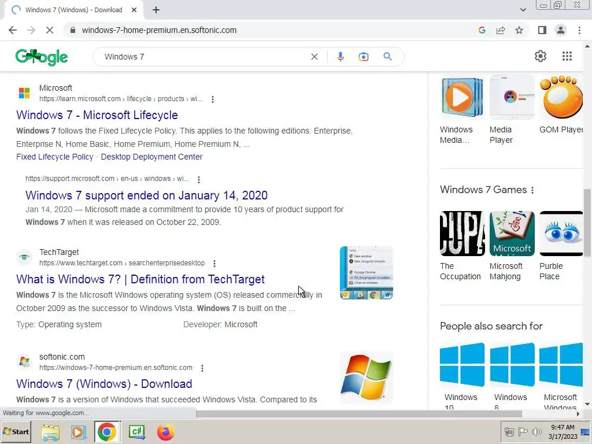Open Fixed Lifecycle Policy link

click(x=55, y=157)
